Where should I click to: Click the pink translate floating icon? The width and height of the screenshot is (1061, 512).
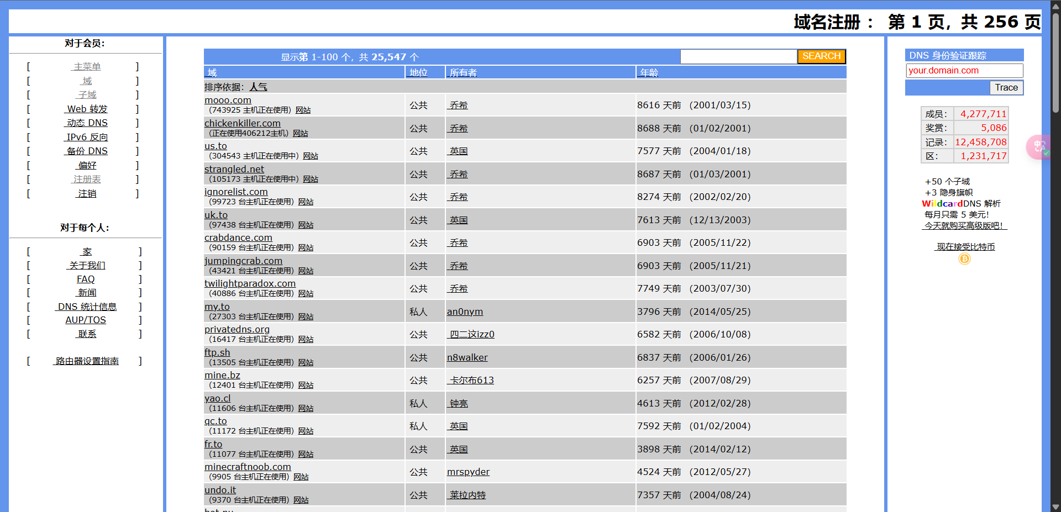click(1038, 147)
